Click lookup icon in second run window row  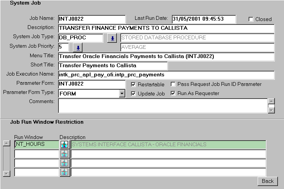pos(65,154)
